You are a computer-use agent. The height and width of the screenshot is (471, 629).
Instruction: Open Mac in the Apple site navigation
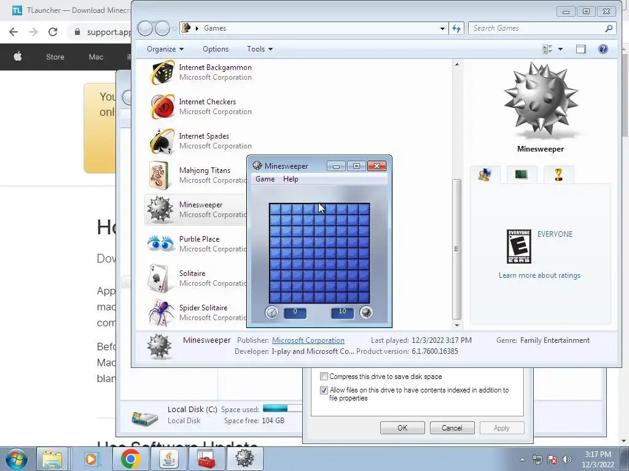[x=96, y=57]
